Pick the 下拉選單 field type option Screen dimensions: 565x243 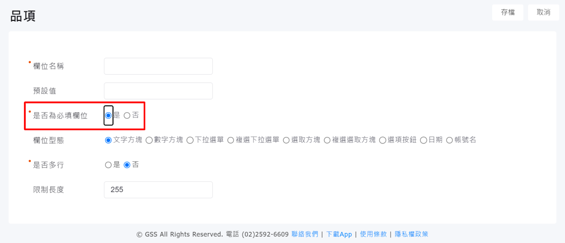tap(190, 140)
